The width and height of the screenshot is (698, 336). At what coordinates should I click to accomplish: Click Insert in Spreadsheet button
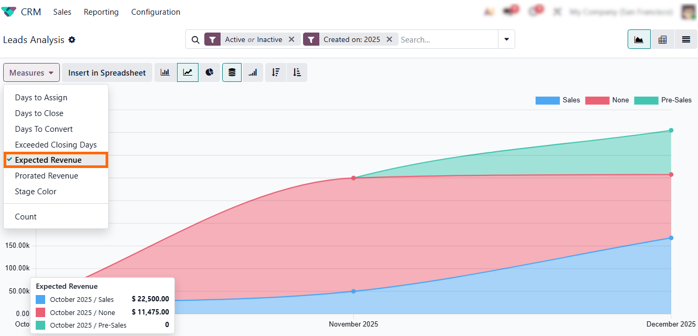tap(107, 73)
